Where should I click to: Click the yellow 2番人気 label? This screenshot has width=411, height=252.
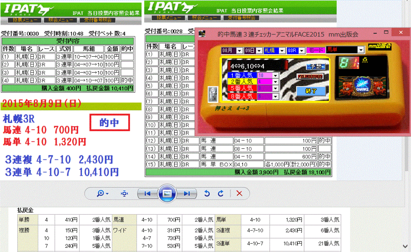point(242,82)
